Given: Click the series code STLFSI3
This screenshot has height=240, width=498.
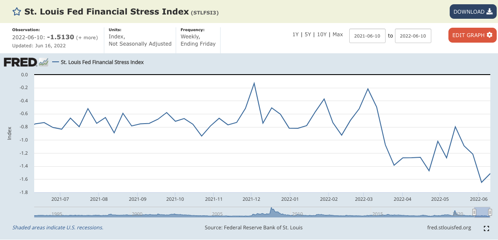Looking at the screenshot, I should click(204, 13).
